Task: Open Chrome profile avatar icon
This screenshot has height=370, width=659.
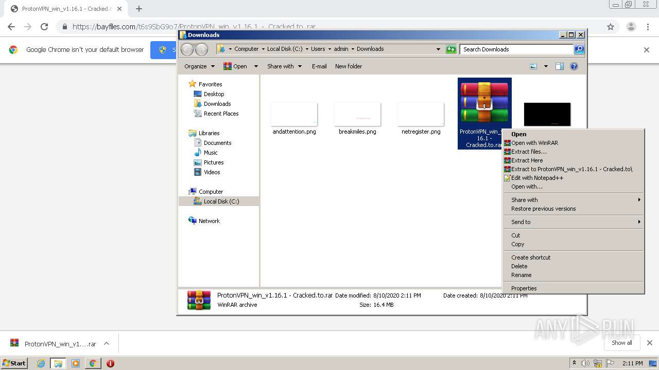Action: pyautogui.click(x=631, y=27)
